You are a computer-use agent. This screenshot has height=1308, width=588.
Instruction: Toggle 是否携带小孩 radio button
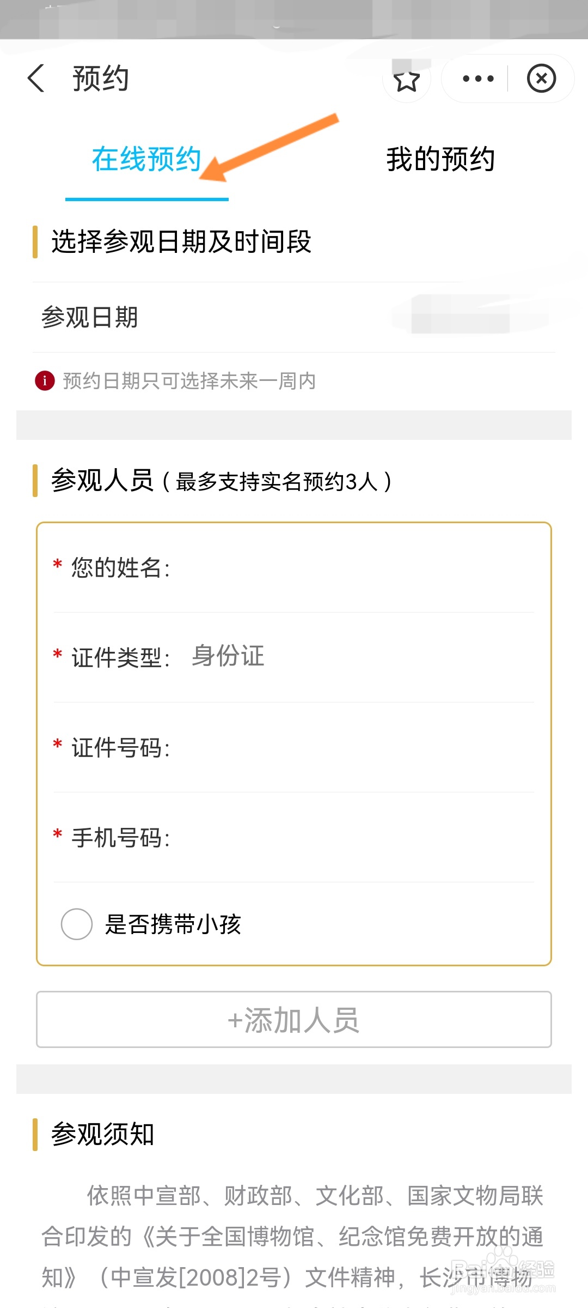tap(77, 924)
